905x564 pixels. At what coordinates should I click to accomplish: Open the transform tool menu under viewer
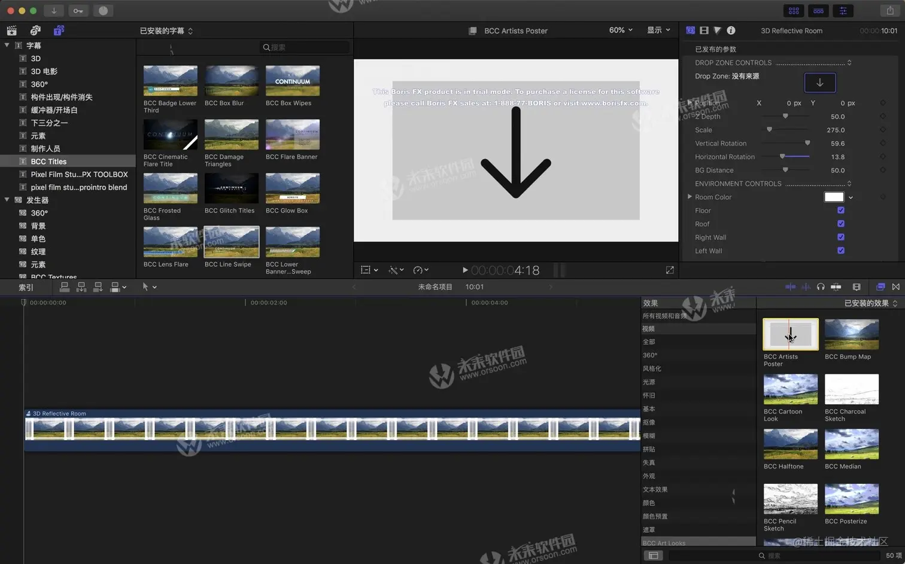369,270
